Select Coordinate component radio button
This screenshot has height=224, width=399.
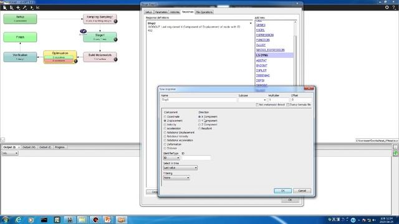click(165, 116)
